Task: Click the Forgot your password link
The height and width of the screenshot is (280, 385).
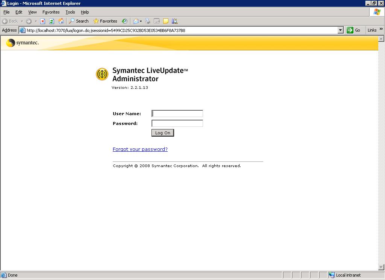Action: click(140, 149)
